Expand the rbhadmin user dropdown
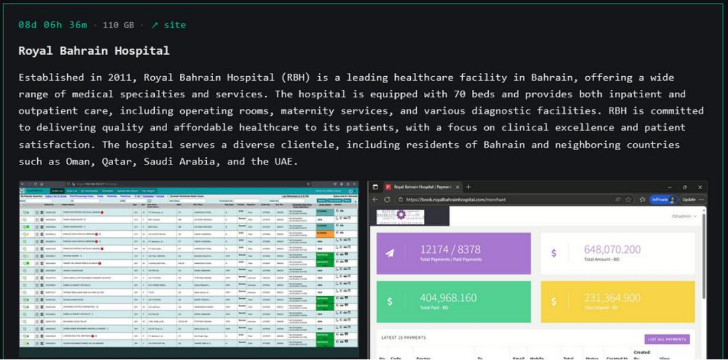728x360 pixels. pyautogui.click(x=684, y=216)
